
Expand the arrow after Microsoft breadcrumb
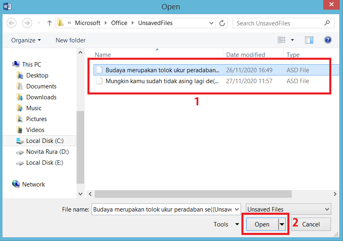[106, 23]
